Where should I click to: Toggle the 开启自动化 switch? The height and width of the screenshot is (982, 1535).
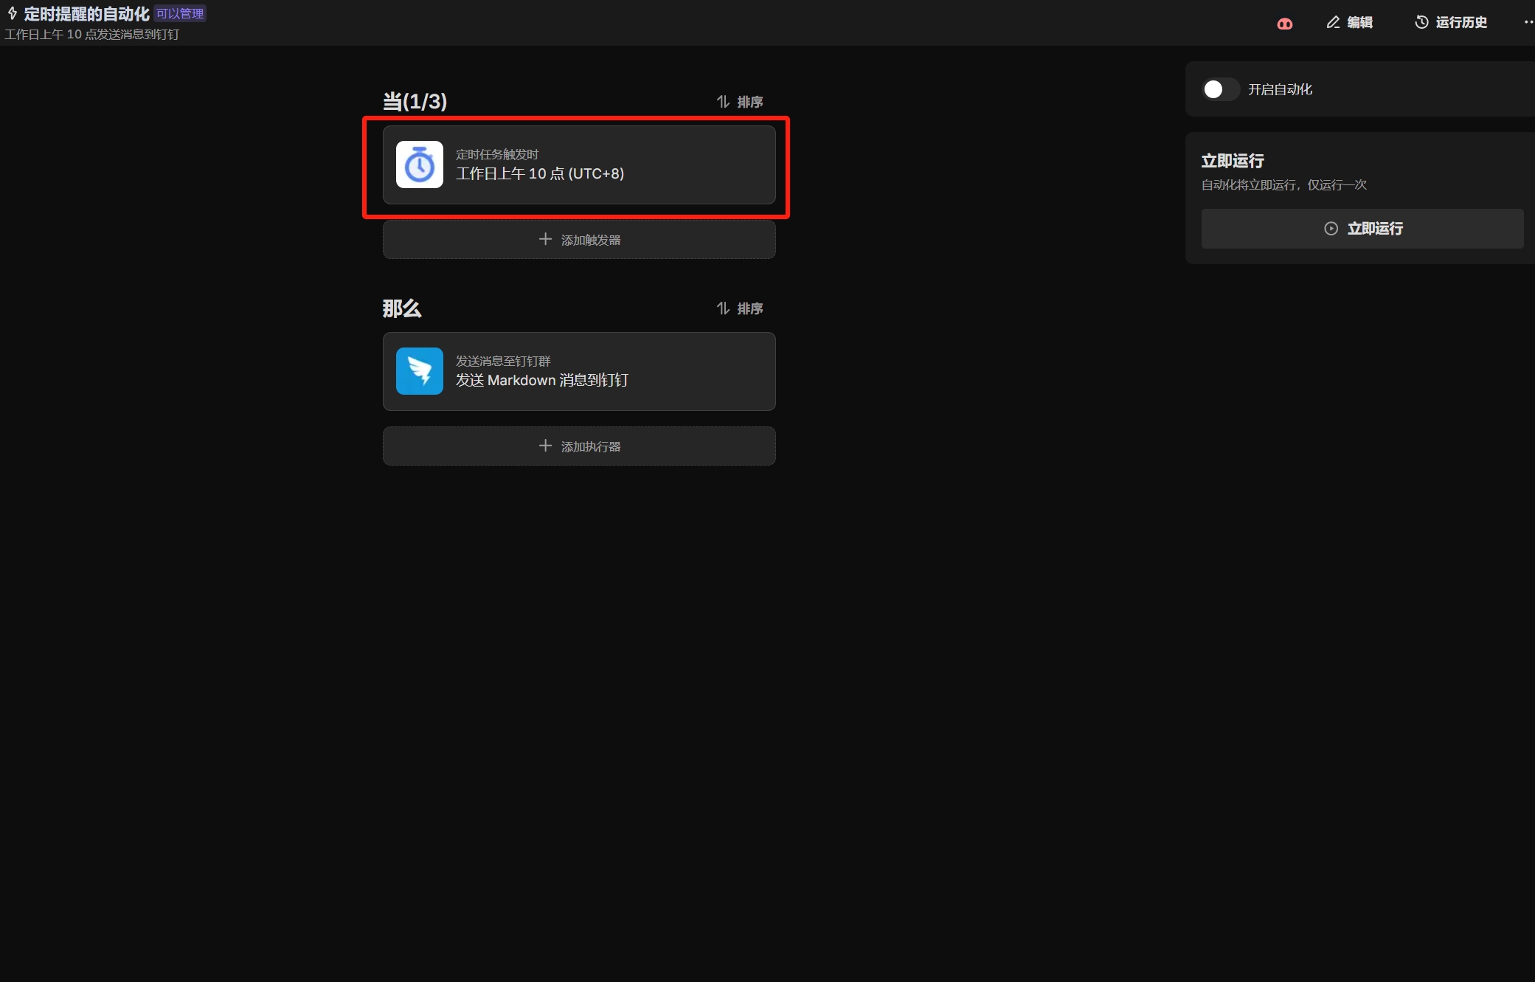(x=1220, y=89)
